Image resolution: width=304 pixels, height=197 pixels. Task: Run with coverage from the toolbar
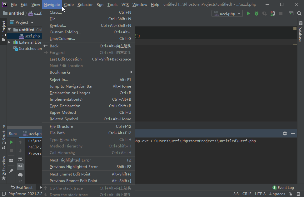pos(264,13)
